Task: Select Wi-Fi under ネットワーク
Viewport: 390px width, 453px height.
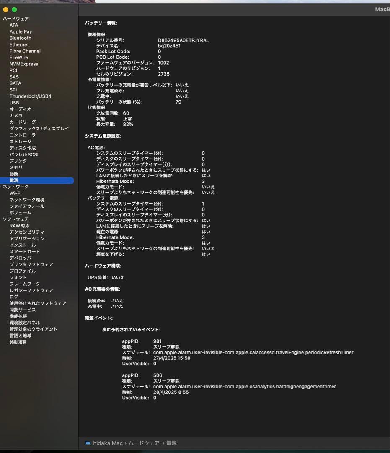Action: [x=16, y=193]
